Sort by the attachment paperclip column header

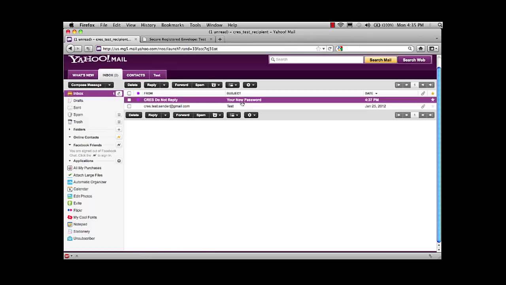coord(423,93)
